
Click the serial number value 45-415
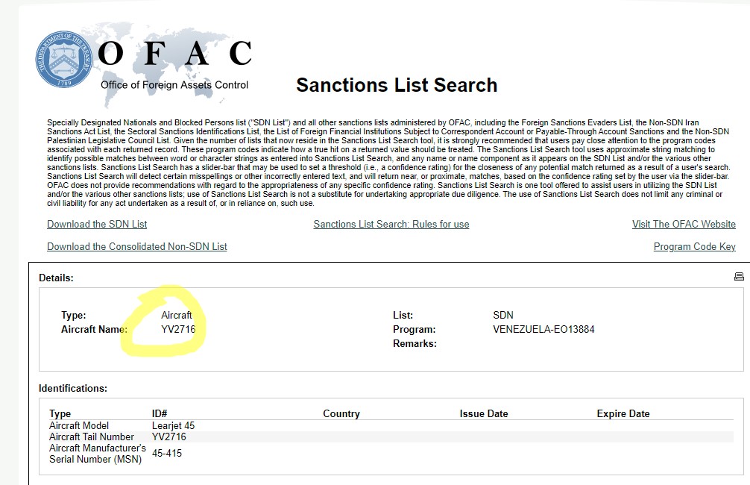coord(167,453)
